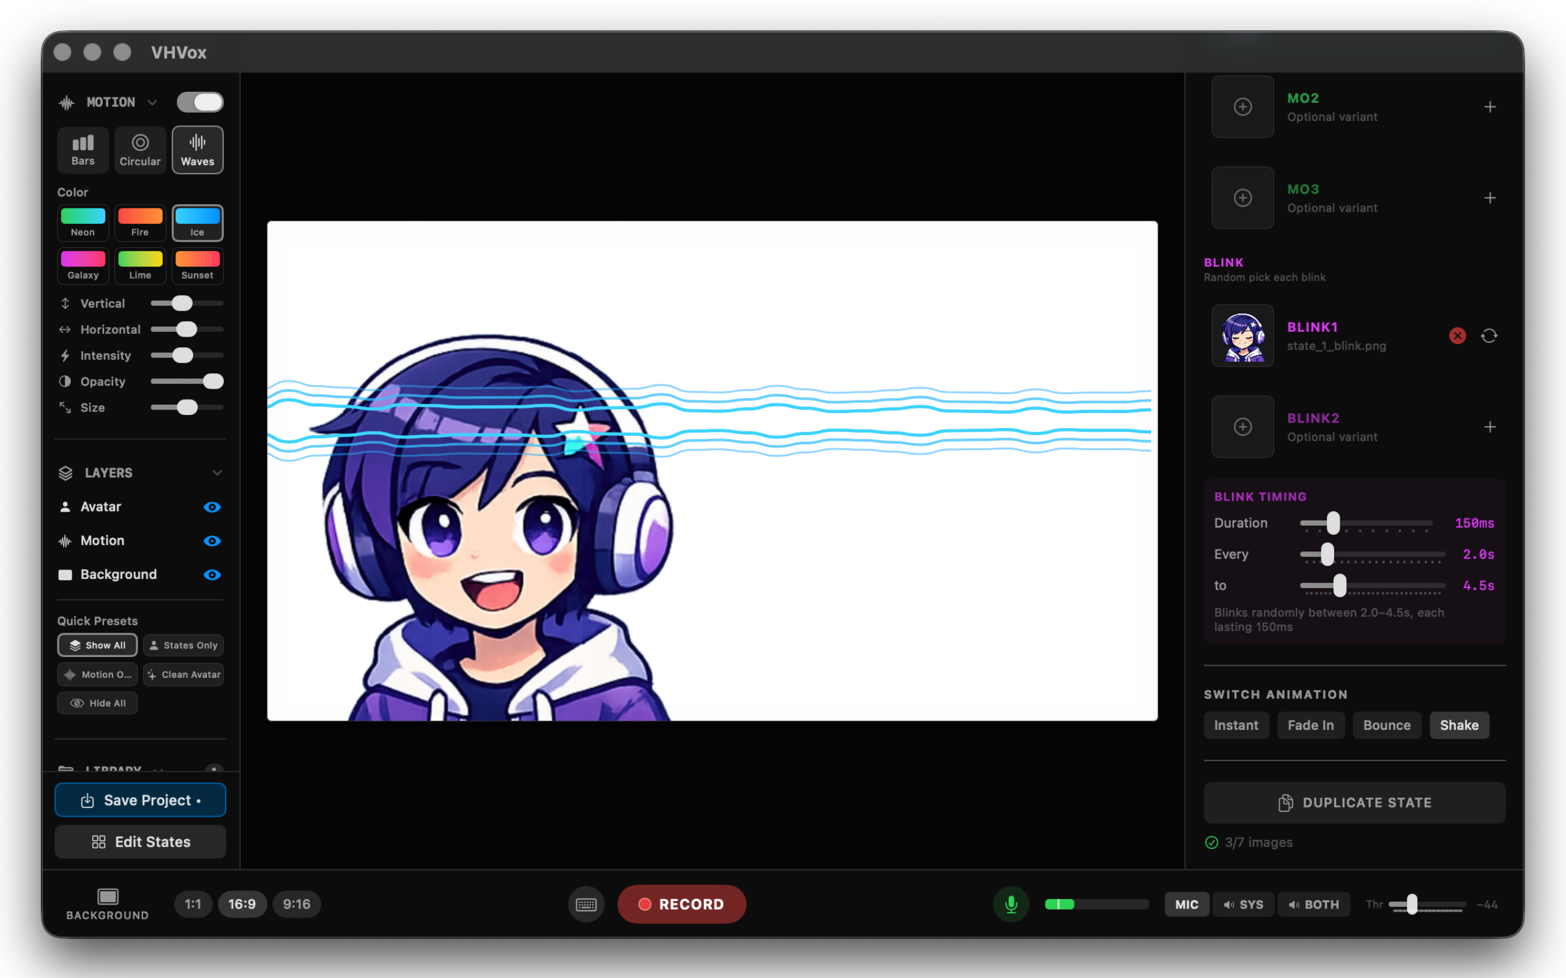Pick the Ice color swatch
Viewport: 1566px width, 978px height.
(198, 222)
